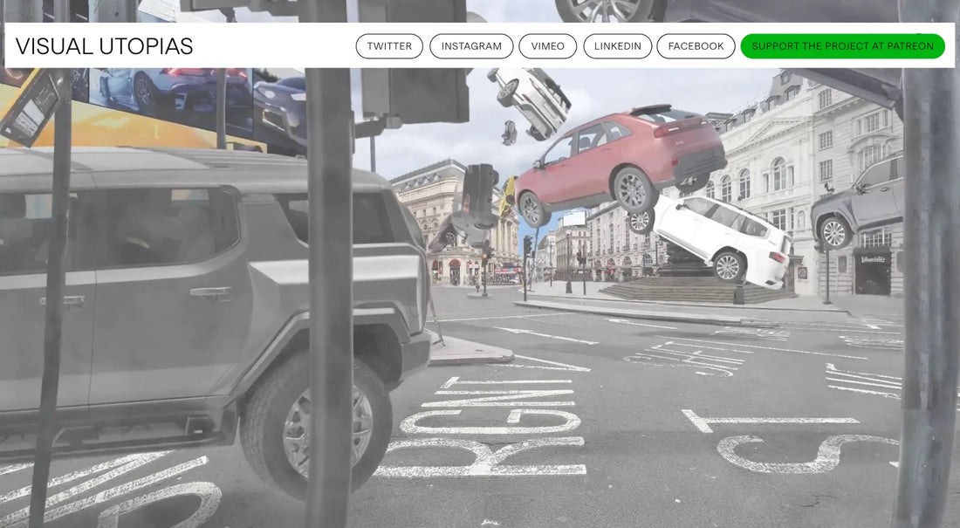
Task: Support the project at Patreon
Action: pyautogui.click(x=842, y=46)
